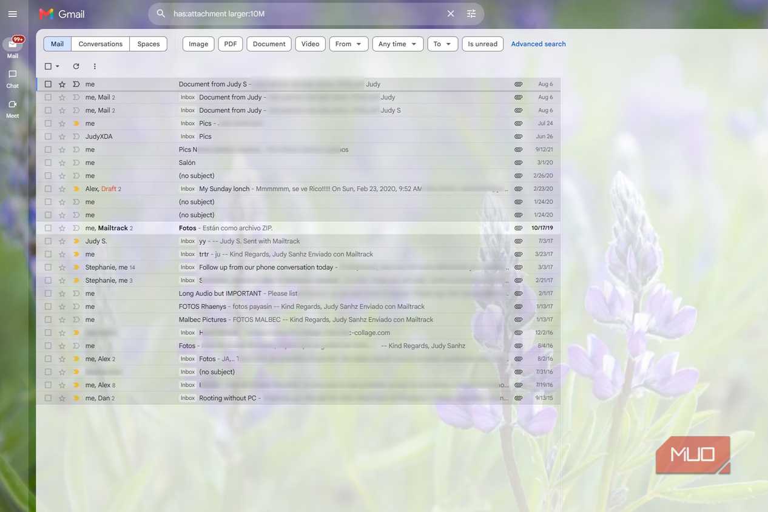768x512 pixels.
Task: Open the me, Alex 8 email from 7/19/16
Action: click(298, 385)
